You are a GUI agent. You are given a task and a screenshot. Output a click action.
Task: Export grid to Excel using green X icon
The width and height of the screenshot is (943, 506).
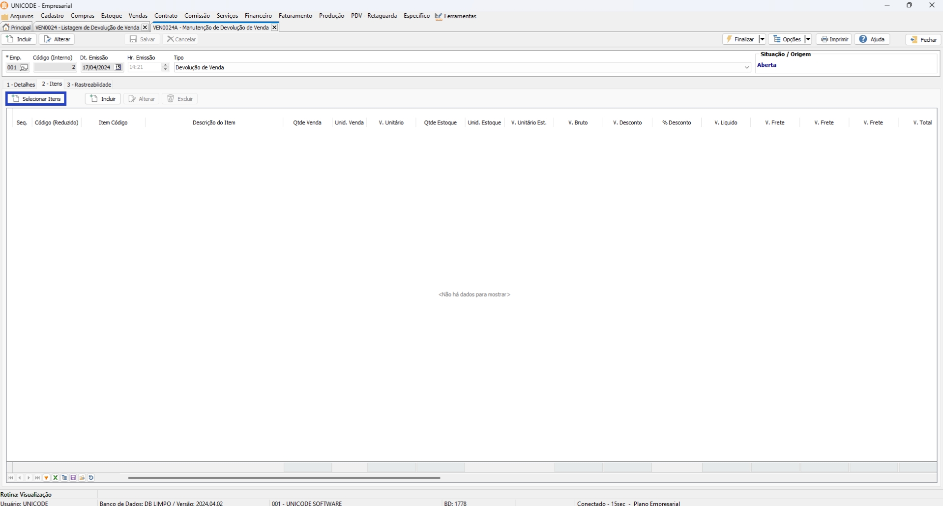pos(56,478)
